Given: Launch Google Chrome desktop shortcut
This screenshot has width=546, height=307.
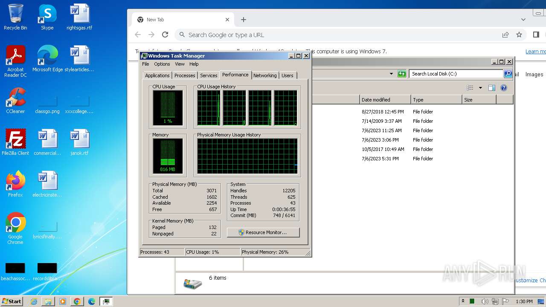Looking at the screenshot, I should point(15,229).
